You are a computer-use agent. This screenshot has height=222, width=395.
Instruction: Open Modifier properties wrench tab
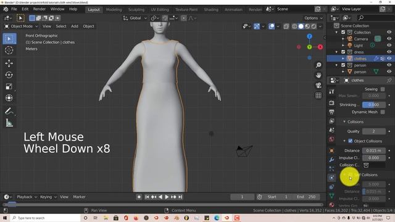click(x=331, y=160)
